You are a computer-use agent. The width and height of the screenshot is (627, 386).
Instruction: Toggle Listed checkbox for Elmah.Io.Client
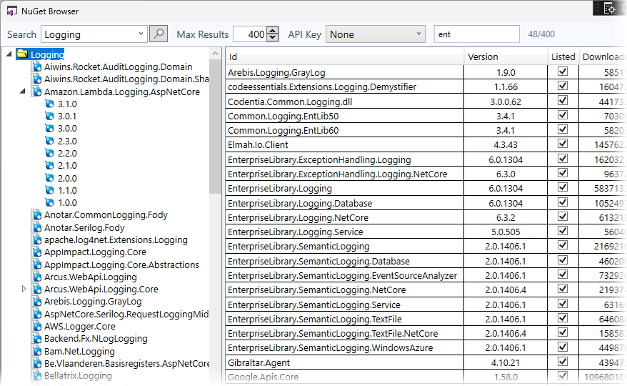pos(563,144)
